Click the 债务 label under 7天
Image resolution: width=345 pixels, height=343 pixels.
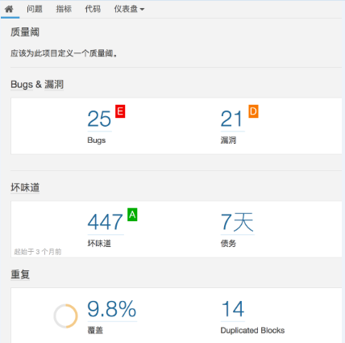[x=228, y=244]
